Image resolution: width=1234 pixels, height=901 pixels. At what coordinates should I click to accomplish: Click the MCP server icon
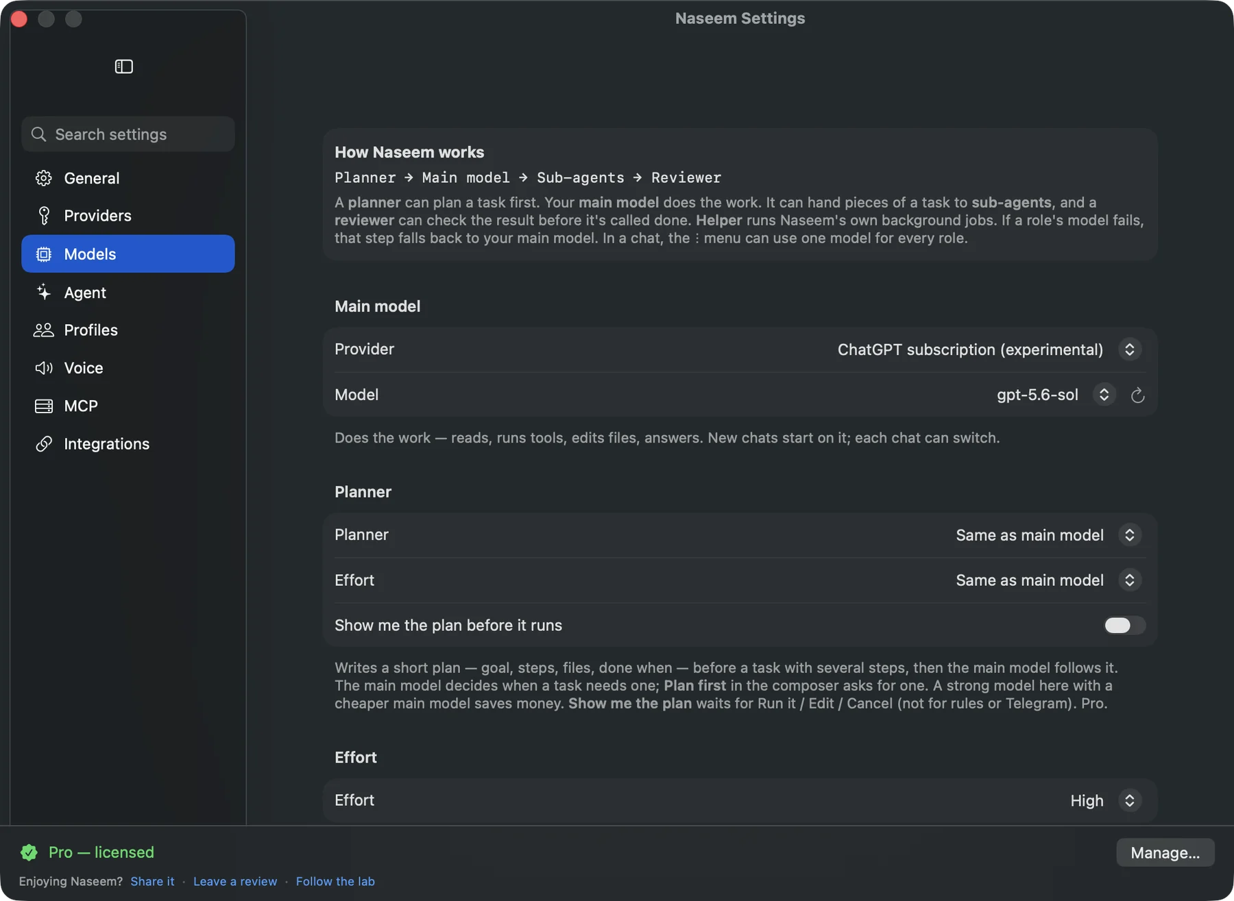tap(44, 406)
